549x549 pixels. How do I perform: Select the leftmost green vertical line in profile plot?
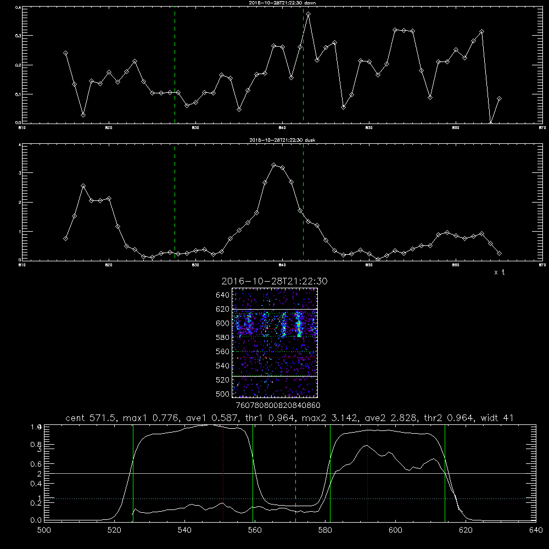[133, 473]
